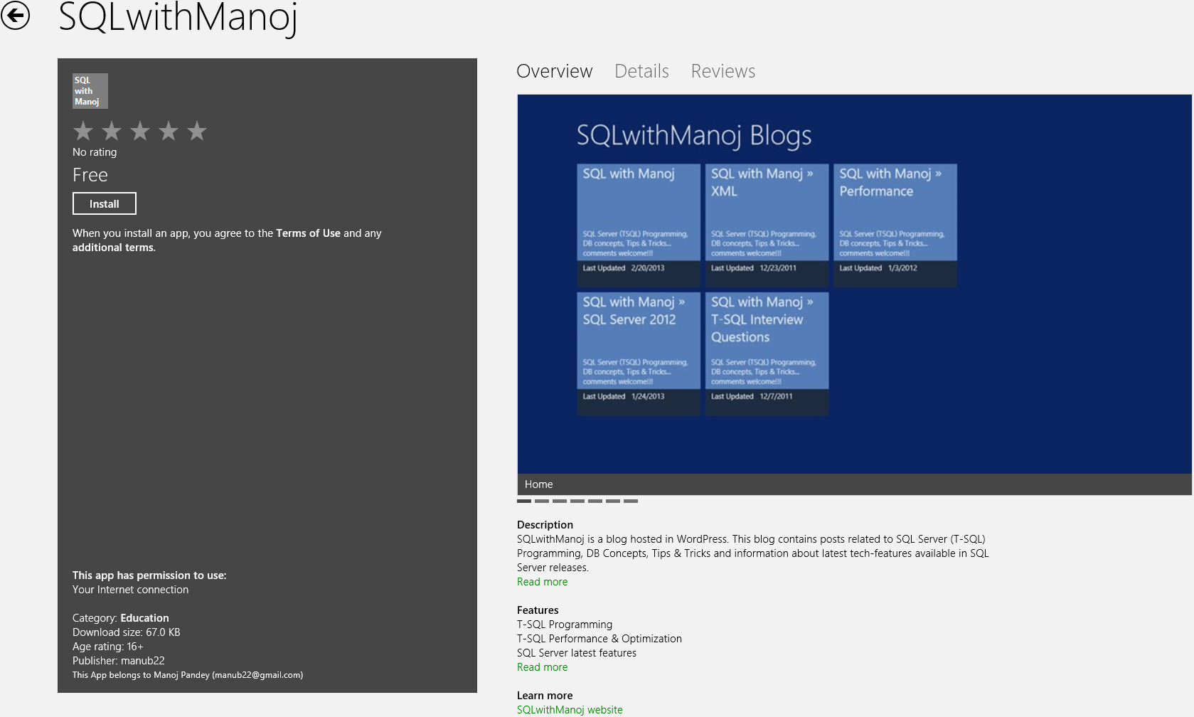
Task: Click the SQL with Manoj app logo
Action: click(x=90, y=91)
